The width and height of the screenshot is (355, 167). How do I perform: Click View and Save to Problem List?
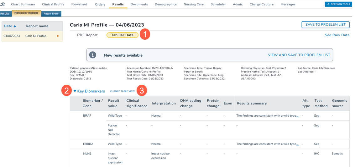click(299, 55)
